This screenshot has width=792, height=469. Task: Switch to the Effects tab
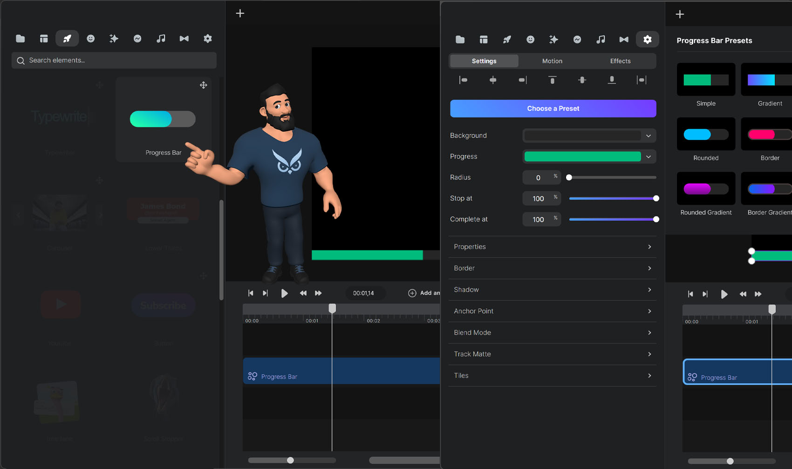[x=620, y=61]
